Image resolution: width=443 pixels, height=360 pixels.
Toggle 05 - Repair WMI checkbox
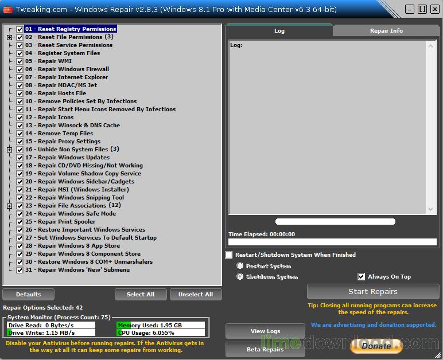(x=20, y=61)
